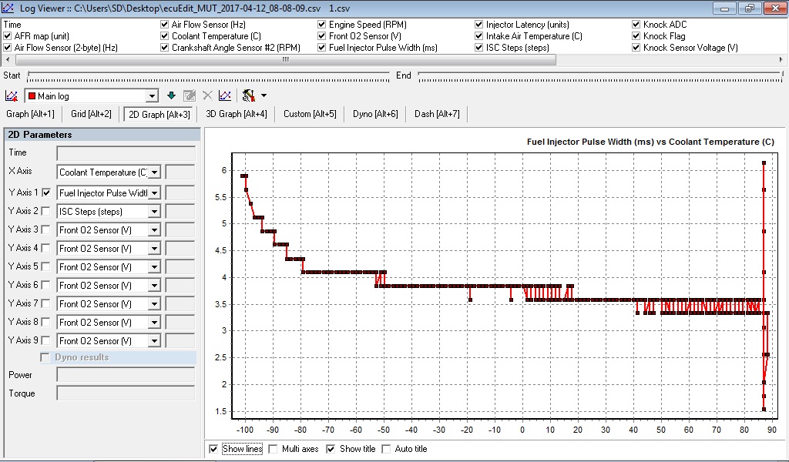Switch to the Grid tab
This screenshot has height=462, width=789.
[91, 114]
